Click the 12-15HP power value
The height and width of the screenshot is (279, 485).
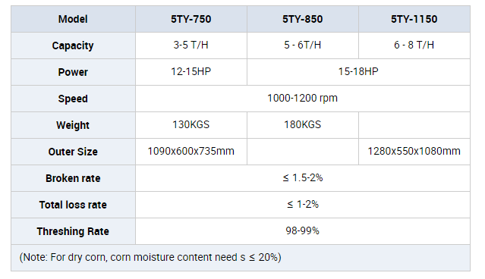191,72
